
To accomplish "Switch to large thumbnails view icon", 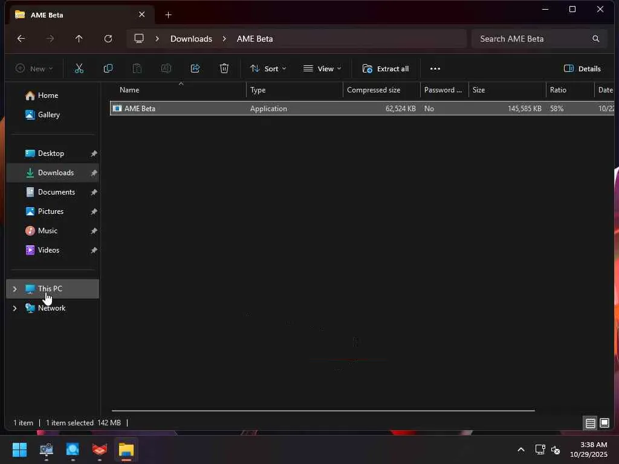I will pos(604,424).
